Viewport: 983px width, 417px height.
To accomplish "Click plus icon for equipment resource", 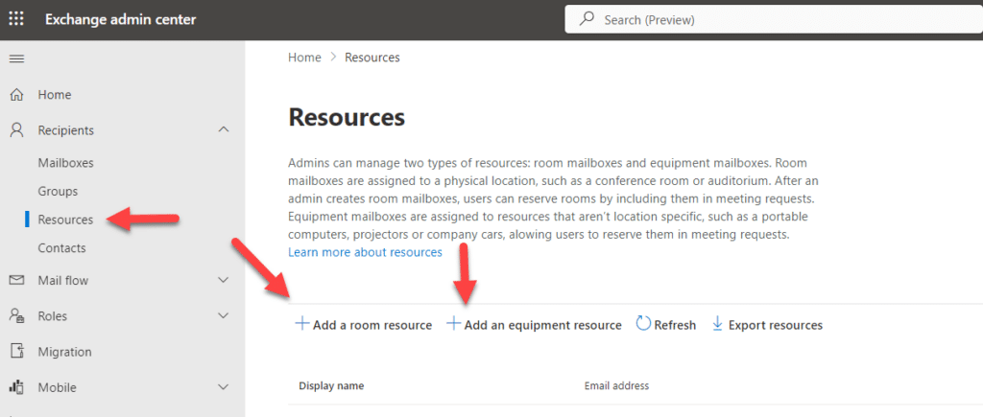I will 453,324.
